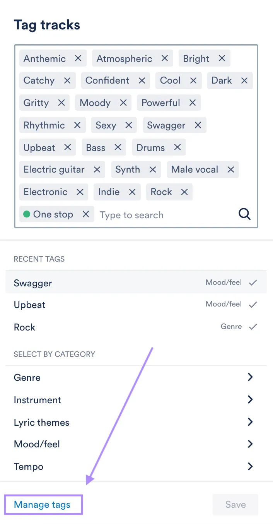Remove the Male vocal tag
The height and width of the screenshot is (524, 273).
231,170
